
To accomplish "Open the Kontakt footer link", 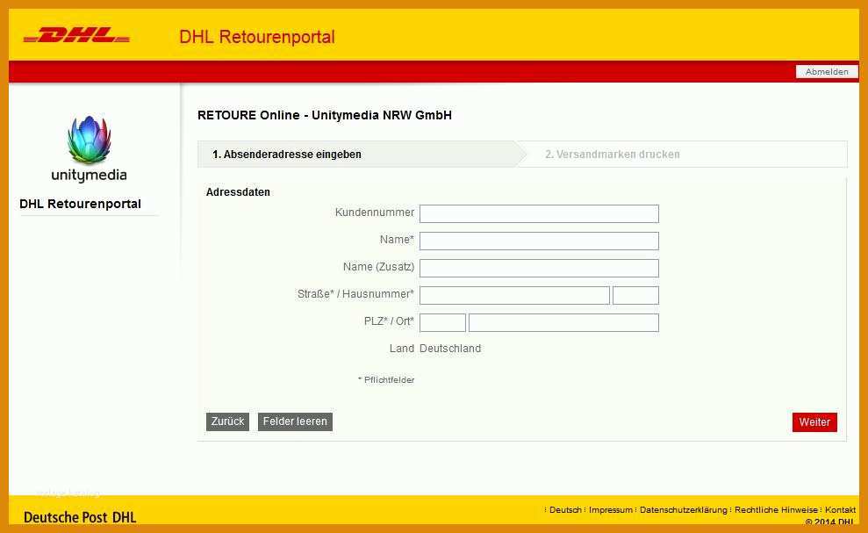I will [840, 509].
